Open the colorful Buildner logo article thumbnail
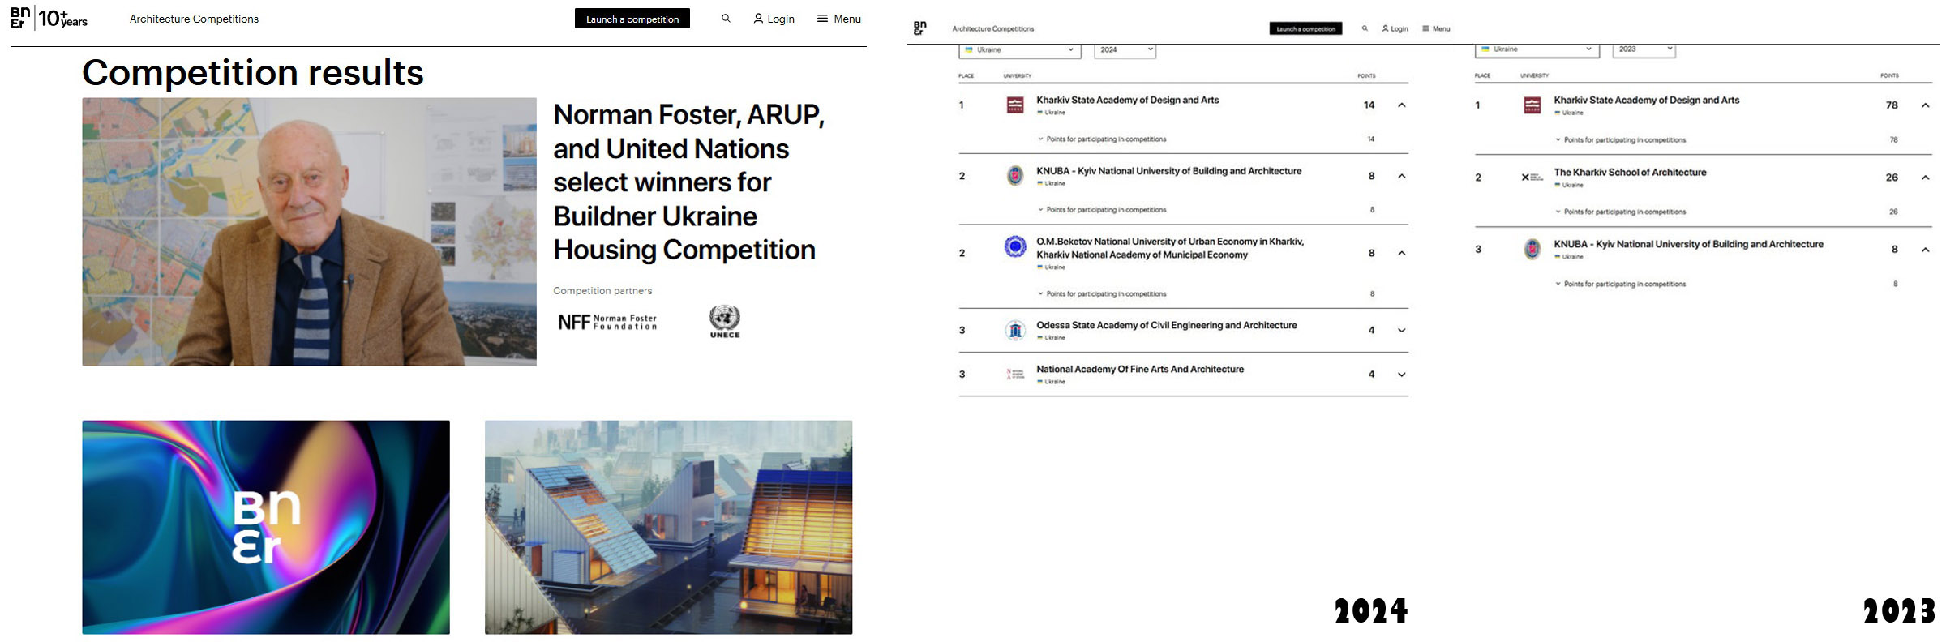Viewport: 1946px width, 642px height. tap(266, 527)
